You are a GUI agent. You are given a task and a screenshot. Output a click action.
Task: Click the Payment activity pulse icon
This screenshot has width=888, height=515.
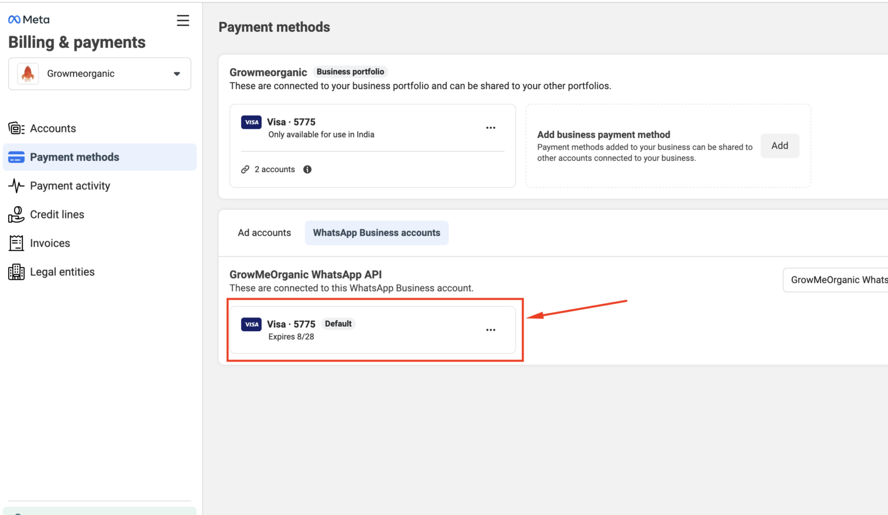(x=16, y=186)
